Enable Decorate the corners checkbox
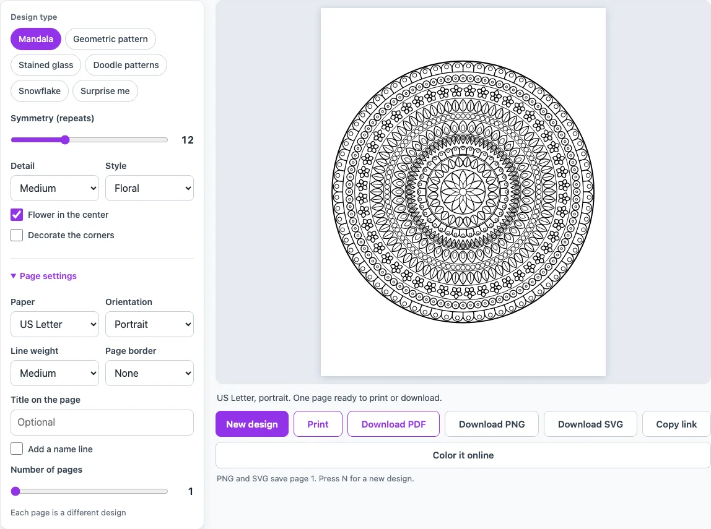711x529 pixels. (x=17, y=235)
